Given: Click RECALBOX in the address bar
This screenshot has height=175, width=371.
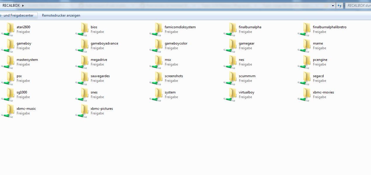Looking at the screenshot, I should [x=11, y=6].
